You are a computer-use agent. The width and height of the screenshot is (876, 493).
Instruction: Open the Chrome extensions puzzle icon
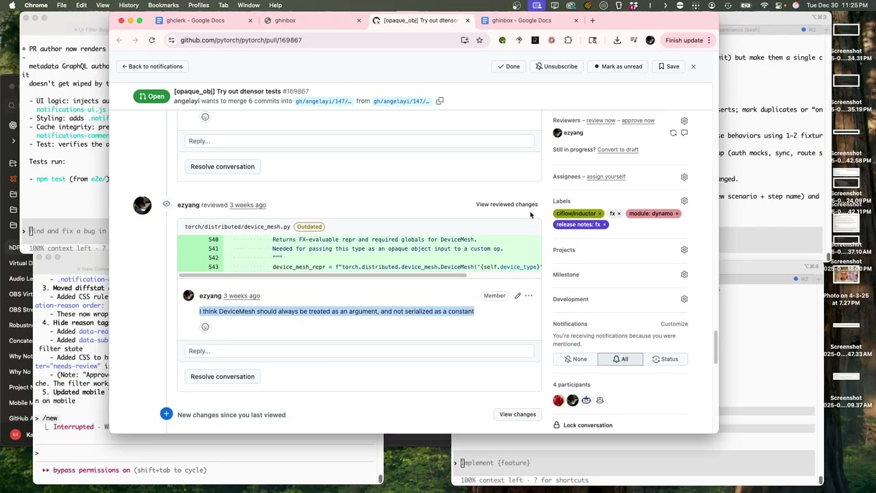[x=568, y=40]
